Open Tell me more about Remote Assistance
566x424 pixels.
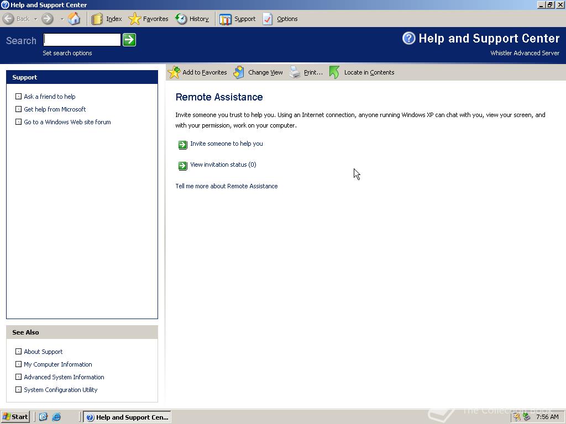226,186
